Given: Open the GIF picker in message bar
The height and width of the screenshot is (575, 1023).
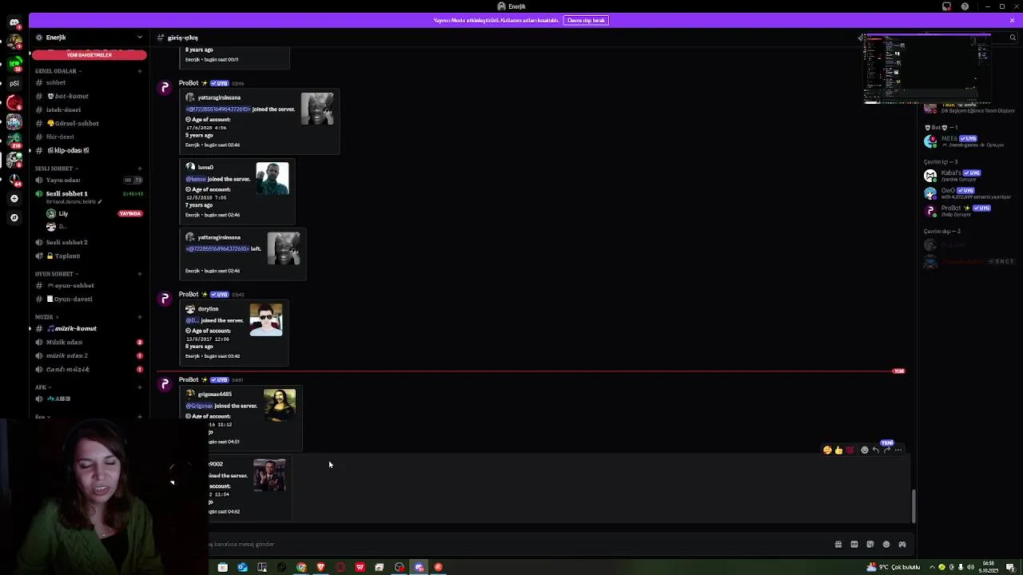Looking at the screenshot, I should pos(854,545).
